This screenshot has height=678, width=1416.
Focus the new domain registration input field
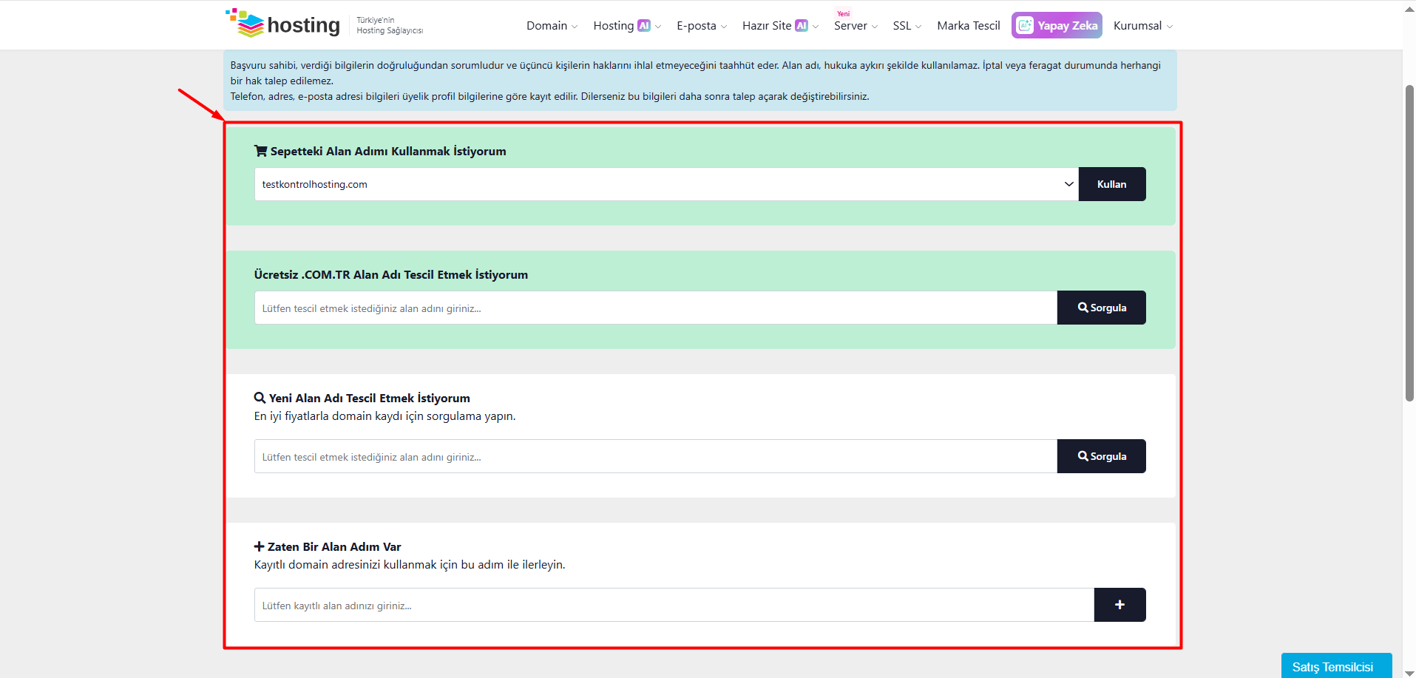[x=655, y=456]
